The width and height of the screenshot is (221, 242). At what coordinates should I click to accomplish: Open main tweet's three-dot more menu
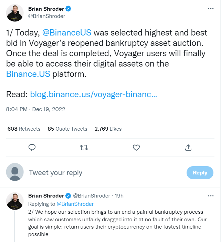tap(211, 9)
